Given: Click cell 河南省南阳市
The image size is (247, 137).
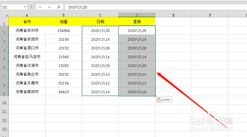Looking at the screenshot, I should 27,92.
